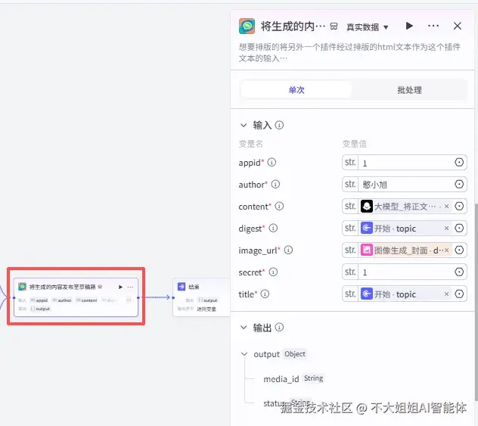Show info tooltip for 输出 section
478x426 pixels.
click(279, 327)
